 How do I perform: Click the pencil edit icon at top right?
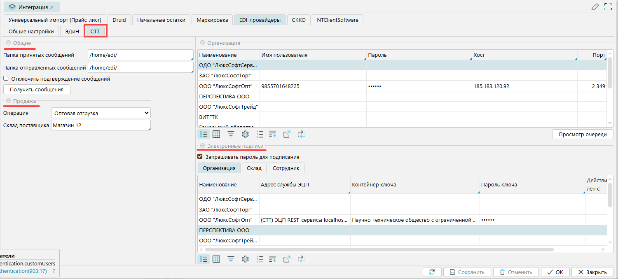pos(595,7)
